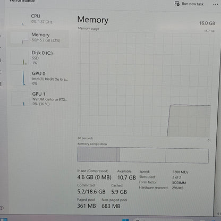Click the Run new task button
This screenshot has height=221, width=221.
tap(189, 4)
